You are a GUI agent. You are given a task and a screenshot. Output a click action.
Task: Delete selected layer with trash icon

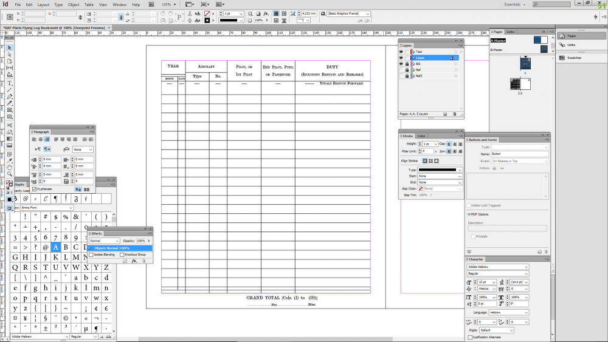click(x=453, y=114)
